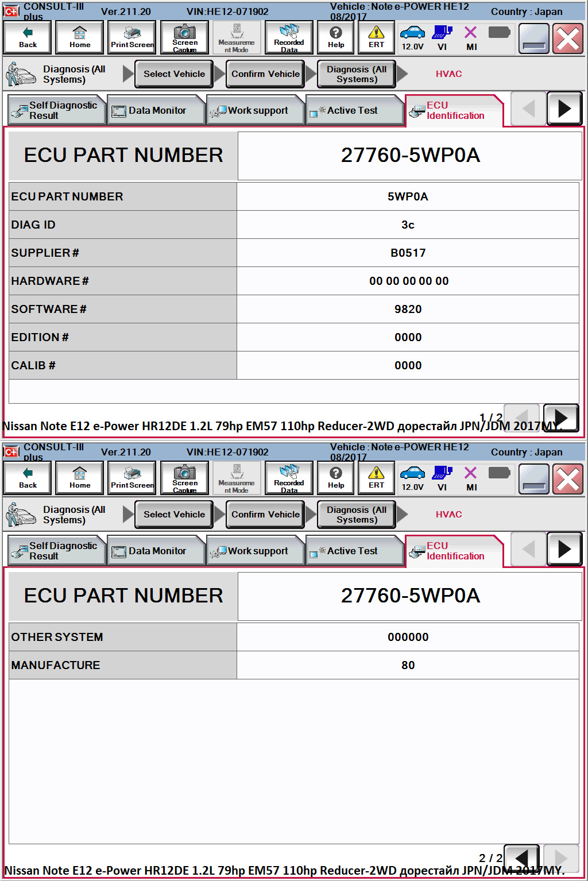Select the EDITION # value 0000
The height and width of the screenshot is (881, 588).
(408, 337)
